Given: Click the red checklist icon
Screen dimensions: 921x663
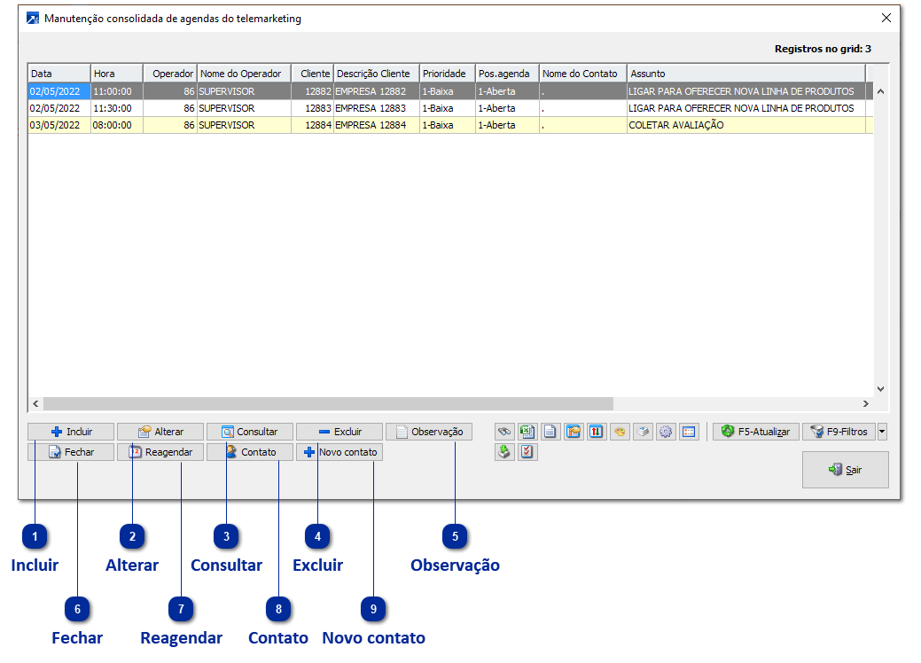Looking at the screenshot, I should (527, 452).
